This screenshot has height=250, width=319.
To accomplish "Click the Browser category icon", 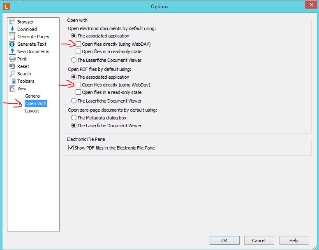I will pyautogui.click(x=12, y=22).
